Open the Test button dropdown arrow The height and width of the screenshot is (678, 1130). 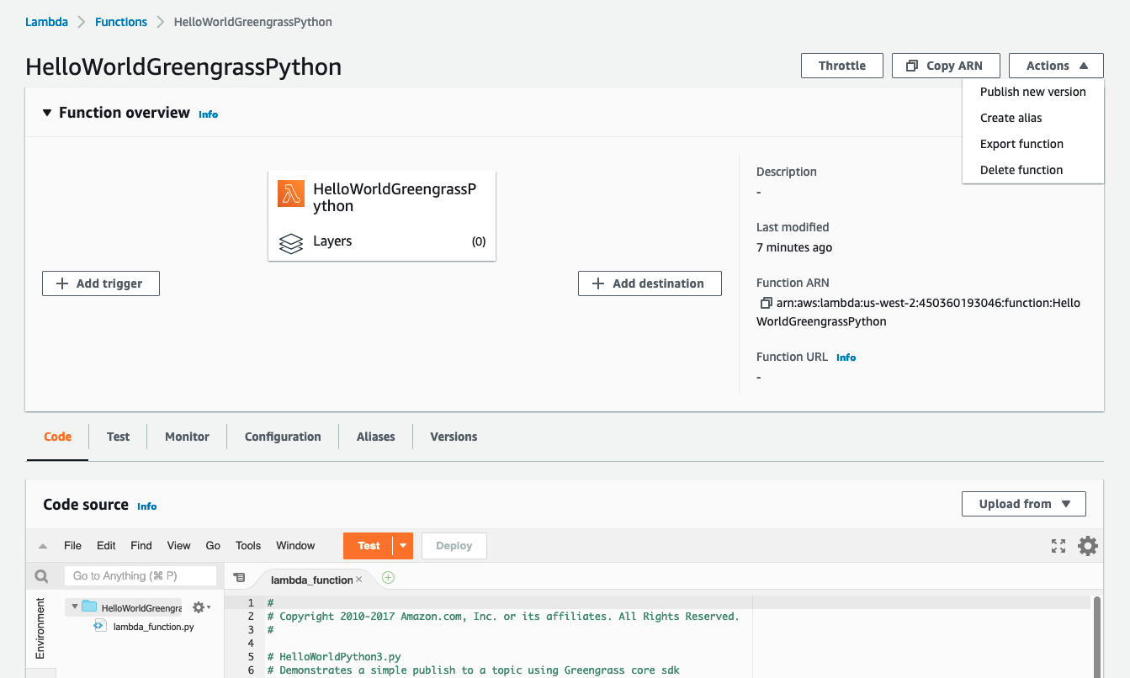403,546
